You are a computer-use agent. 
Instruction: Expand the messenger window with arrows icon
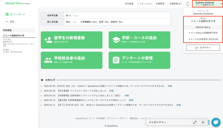pos(195,122)
